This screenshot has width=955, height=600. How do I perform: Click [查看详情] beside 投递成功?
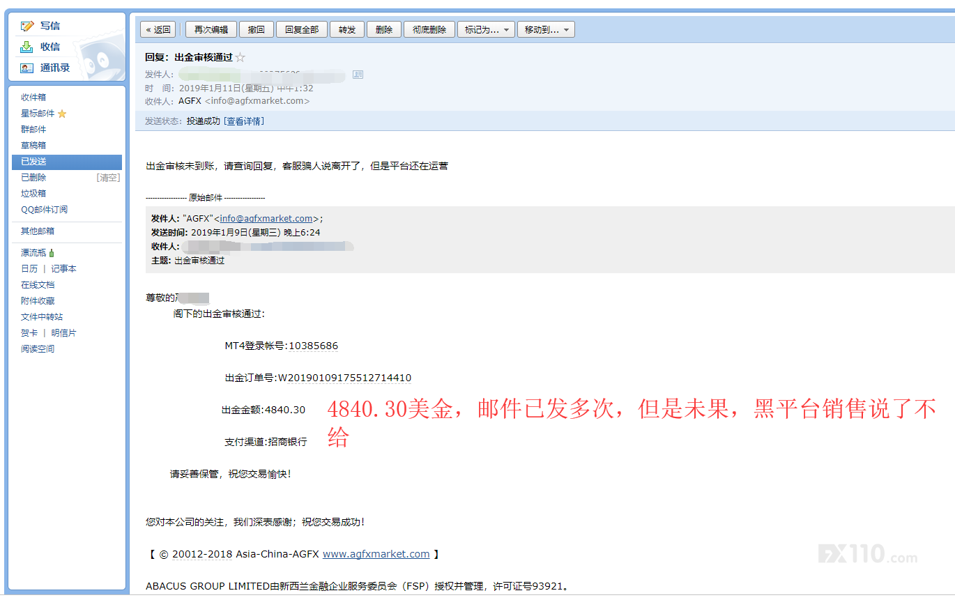click(244, 121)
